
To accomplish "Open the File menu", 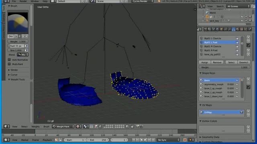I will tap(14, 1).
